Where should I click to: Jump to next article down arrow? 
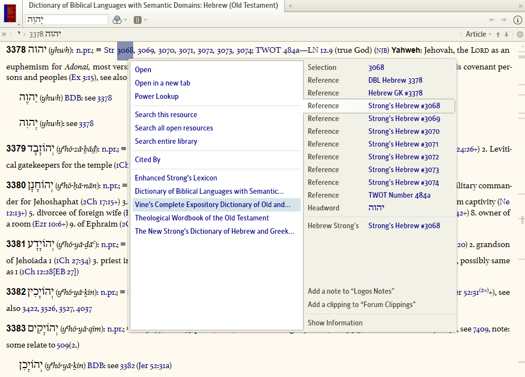point(507,34)
